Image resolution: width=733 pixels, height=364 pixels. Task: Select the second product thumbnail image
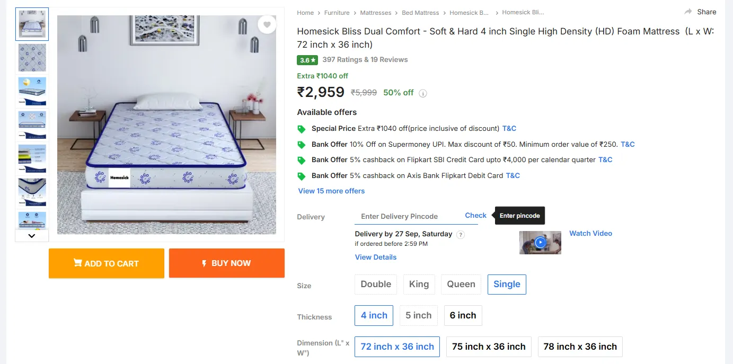[32, 58]
